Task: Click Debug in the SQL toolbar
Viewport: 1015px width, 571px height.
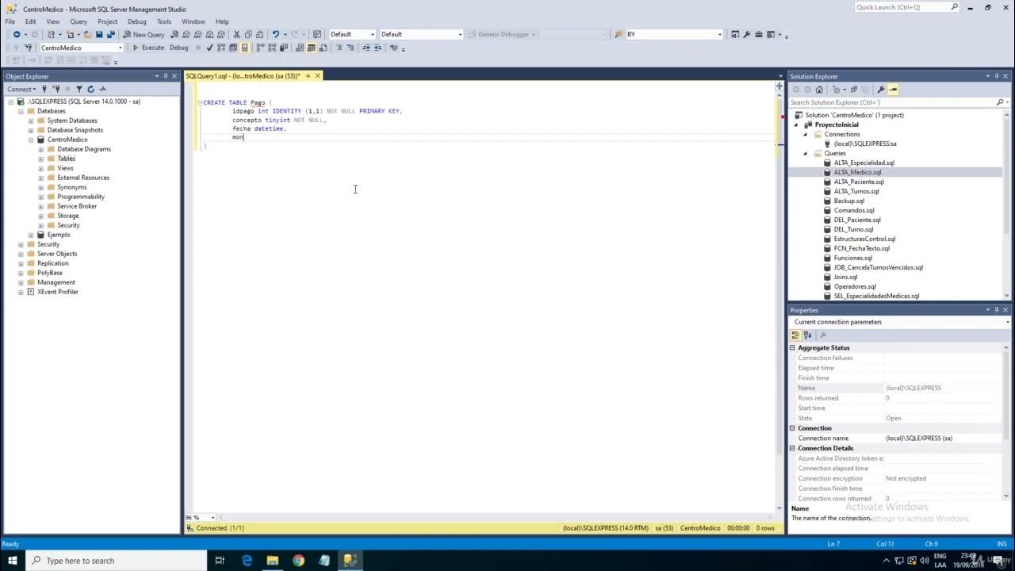Action: click(x=179, y=48)
